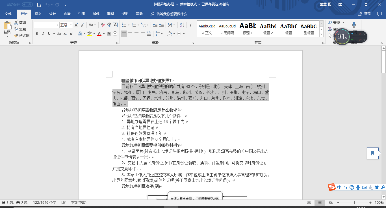Apply distributed alignment
This screenshot has width=386, height=208.
[x=149, y=34]
